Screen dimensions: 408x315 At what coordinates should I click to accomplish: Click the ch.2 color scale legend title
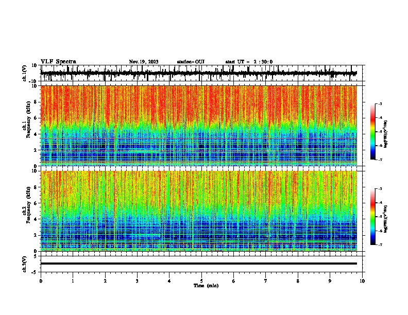pyautogui.click(x=386, y=219)
